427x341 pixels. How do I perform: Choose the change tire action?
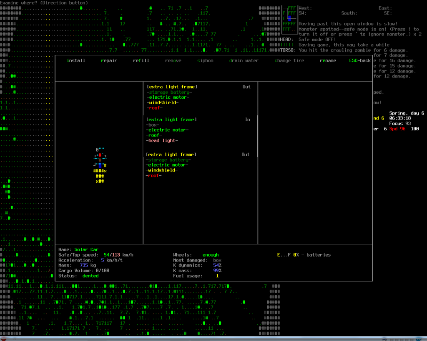tap(289, 60)
